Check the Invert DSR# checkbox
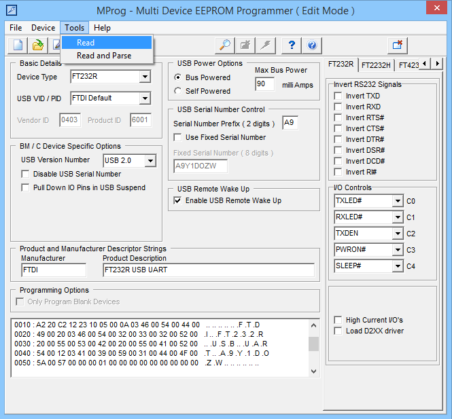 (x=338, y=150)
